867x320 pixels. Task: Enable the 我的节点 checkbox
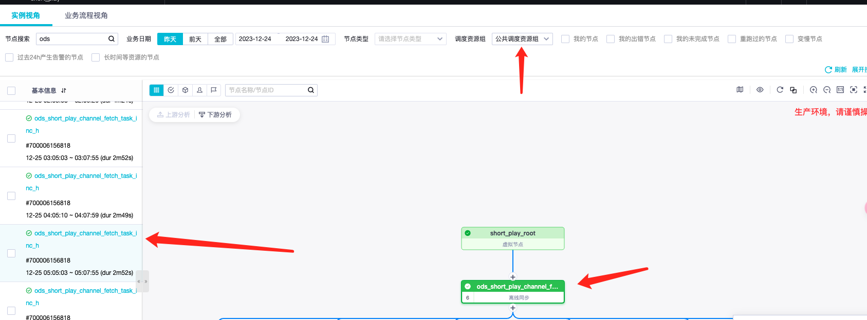click(x=565, y=39)
